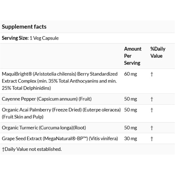Screen dimensions: 175x175
Task: Click the 30 mg amount value
Action: coord(130,139)
